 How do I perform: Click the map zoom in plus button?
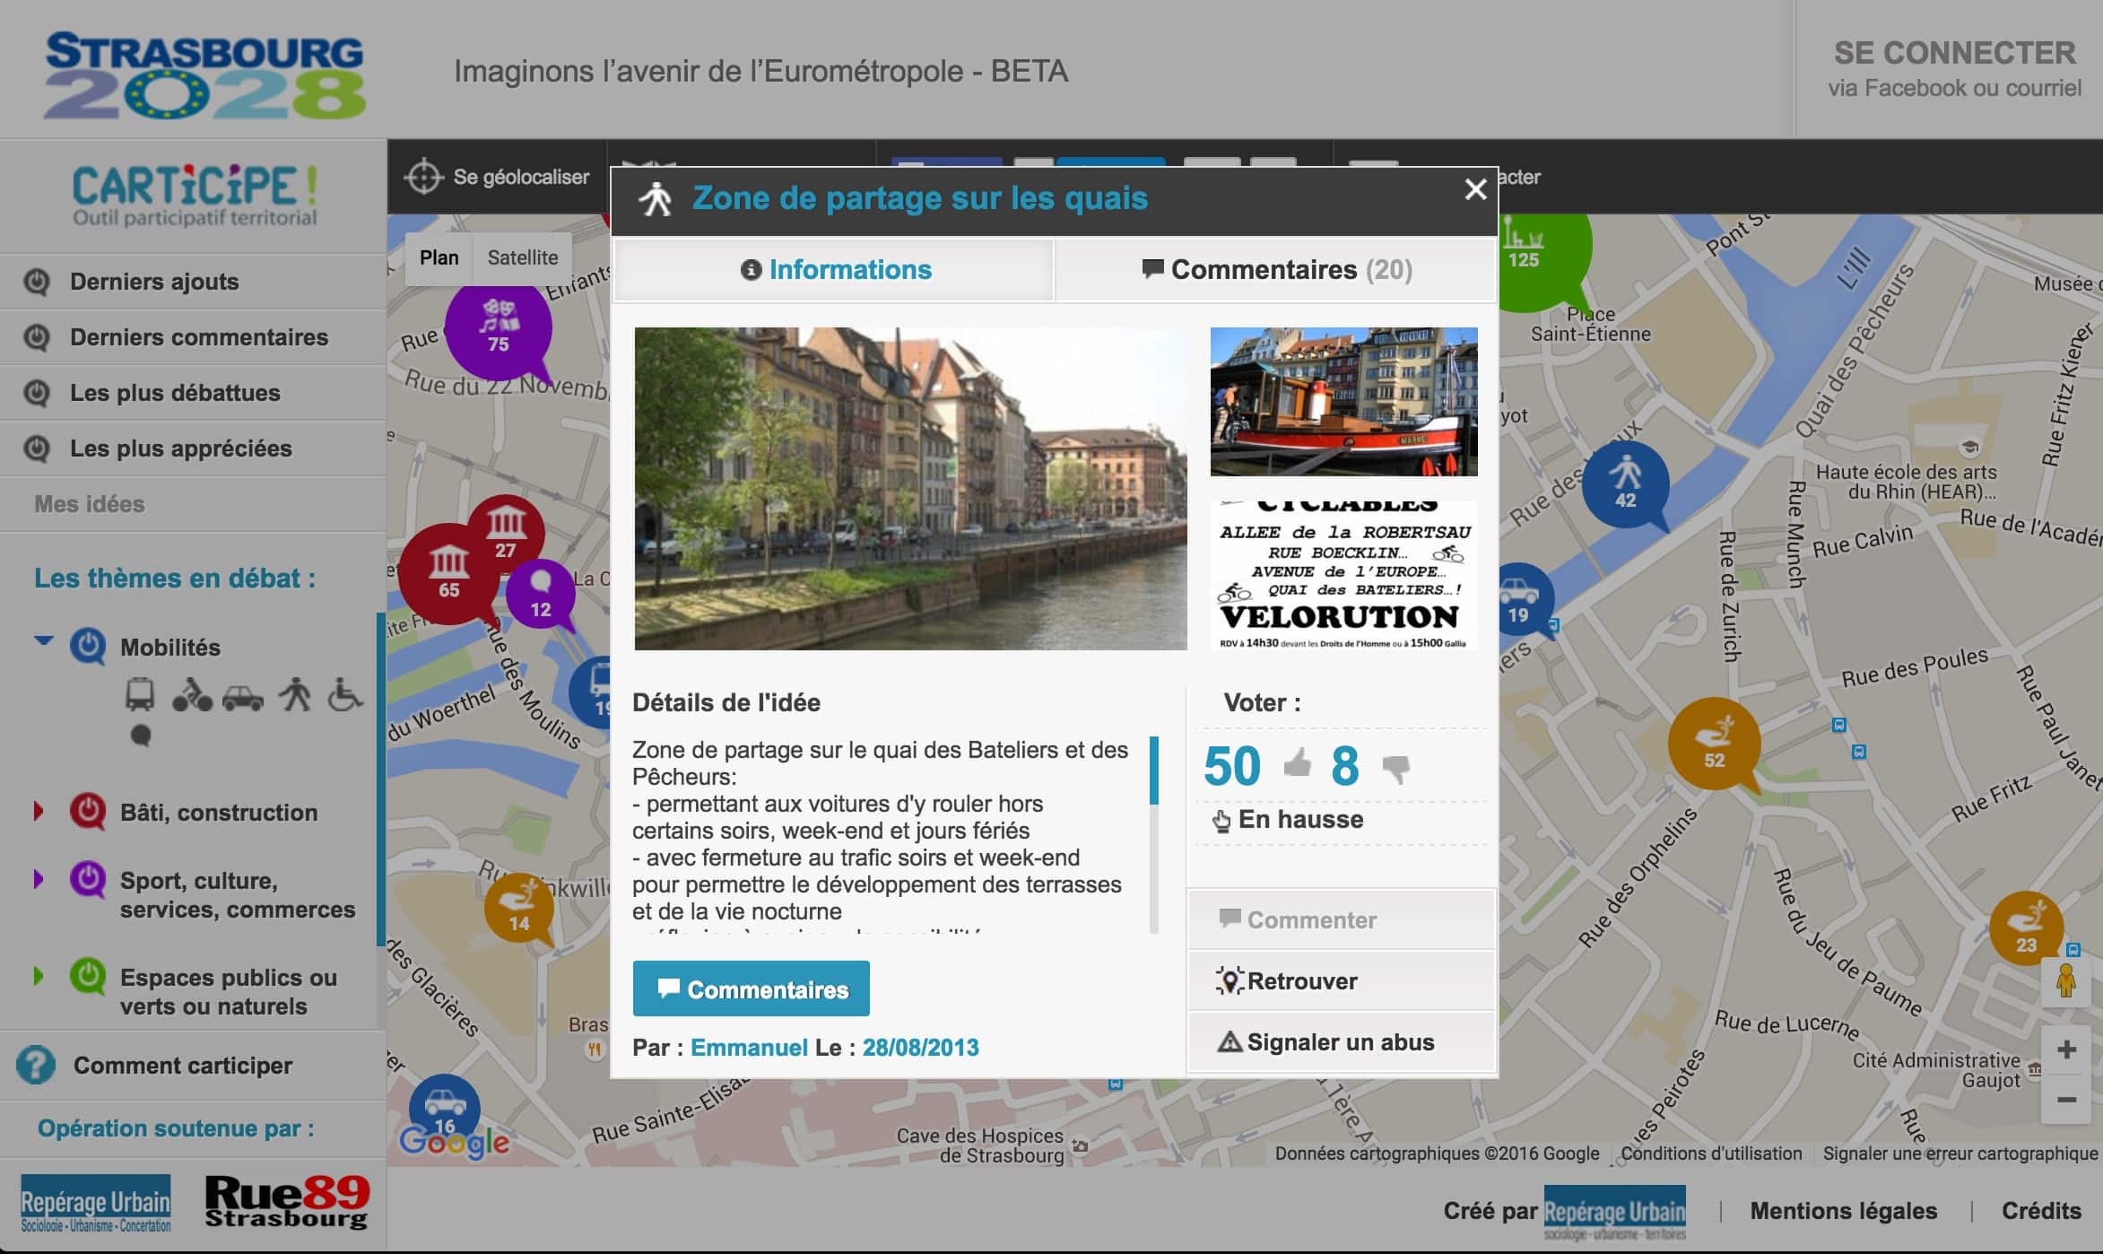[2066, 1049]
